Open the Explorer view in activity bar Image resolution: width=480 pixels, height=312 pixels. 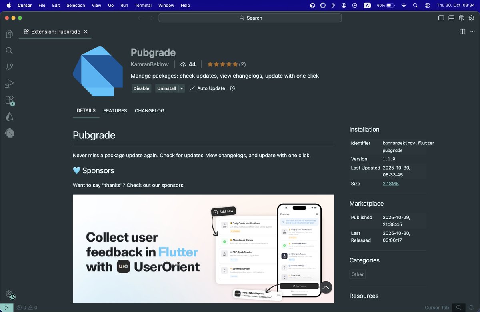[x=9, y=34]
